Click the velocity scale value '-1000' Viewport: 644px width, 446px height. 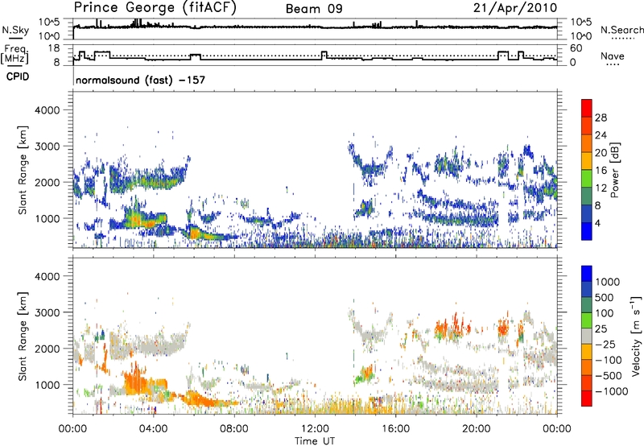tap(612, 391)
